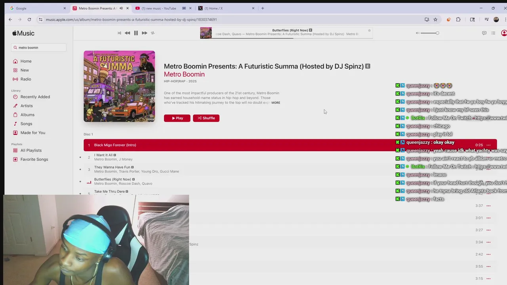
Task: Click the red Shuffle button
Action: click(x=206, y=118)
